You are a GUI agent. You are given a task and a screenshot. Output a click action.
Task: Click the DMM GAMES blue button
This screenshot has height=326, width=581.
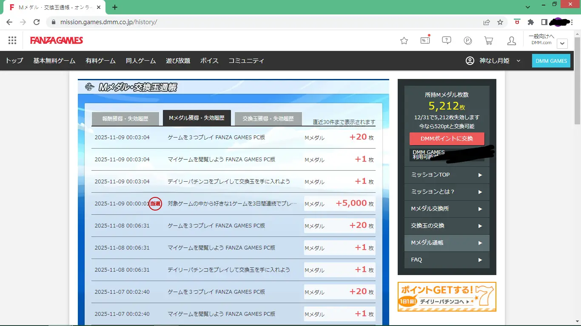click(x=551, y=61)
